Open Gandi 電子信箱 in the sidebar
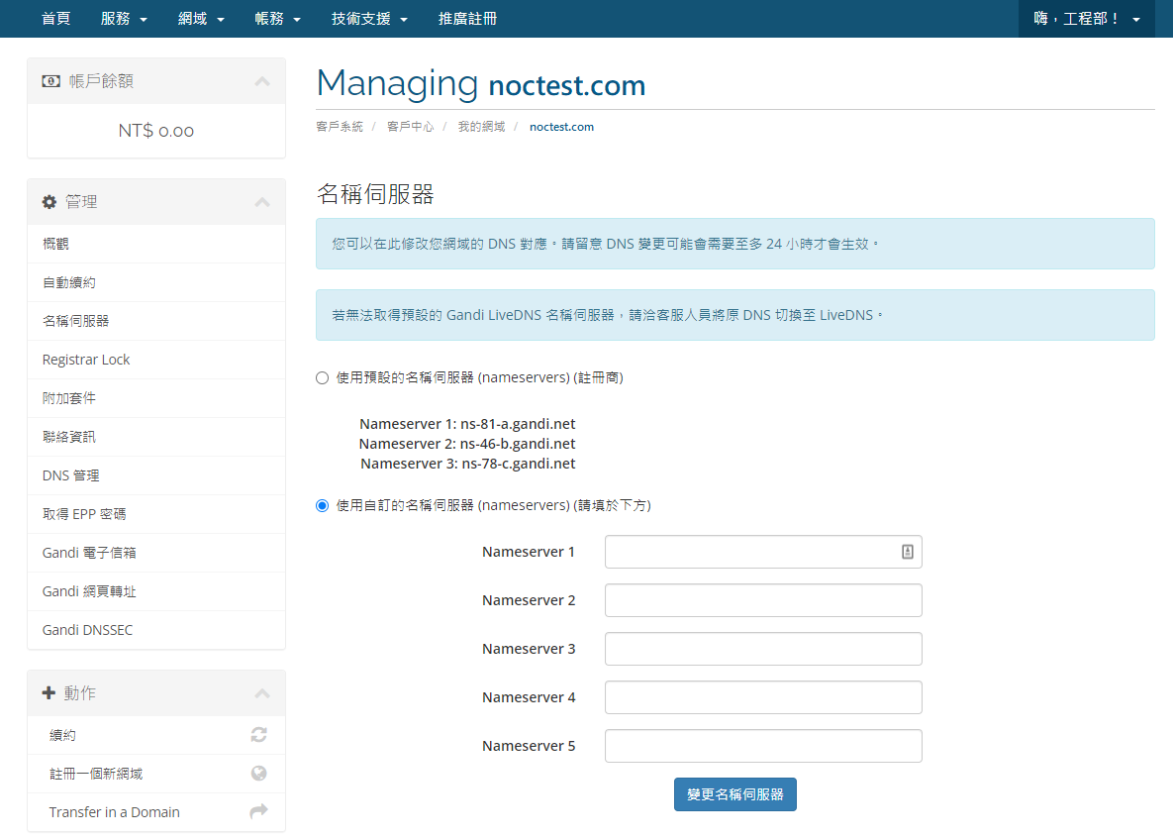The width and height of the screenshot is (1173, 839). pyautogui.click(x=156, y=553)
